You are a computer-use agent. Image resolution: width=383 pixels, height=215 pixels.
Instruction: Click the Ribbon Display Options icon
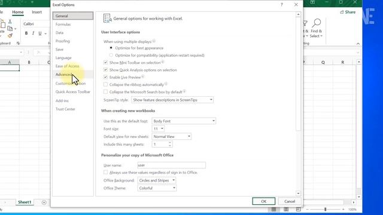312,2
